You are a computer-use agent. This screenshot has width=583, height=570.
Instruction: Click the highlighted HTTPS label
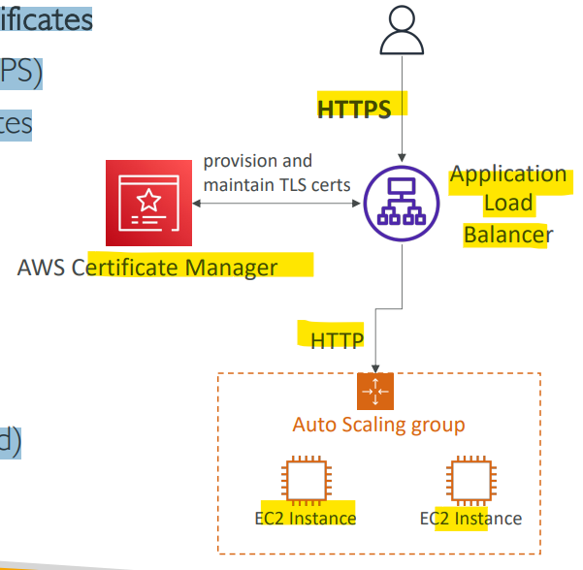pos(354,110)
